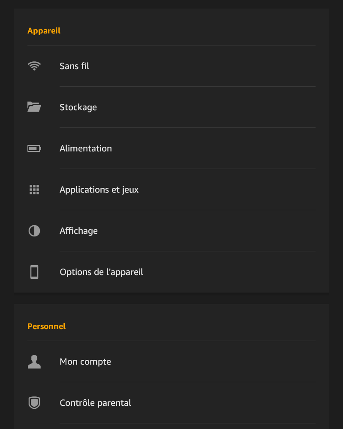Tap the battery icon beside Alimentation
Screen dimensions: 343x429
click(x=34, y=148)
